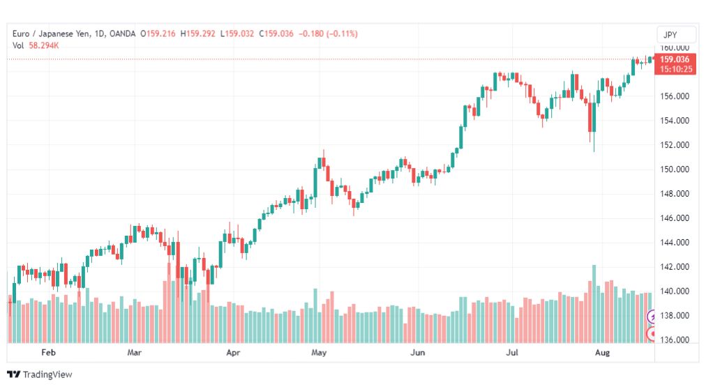Select the Volume value 58.294K
The width and height of the screenshot is (706, 387).
[44, 45]
